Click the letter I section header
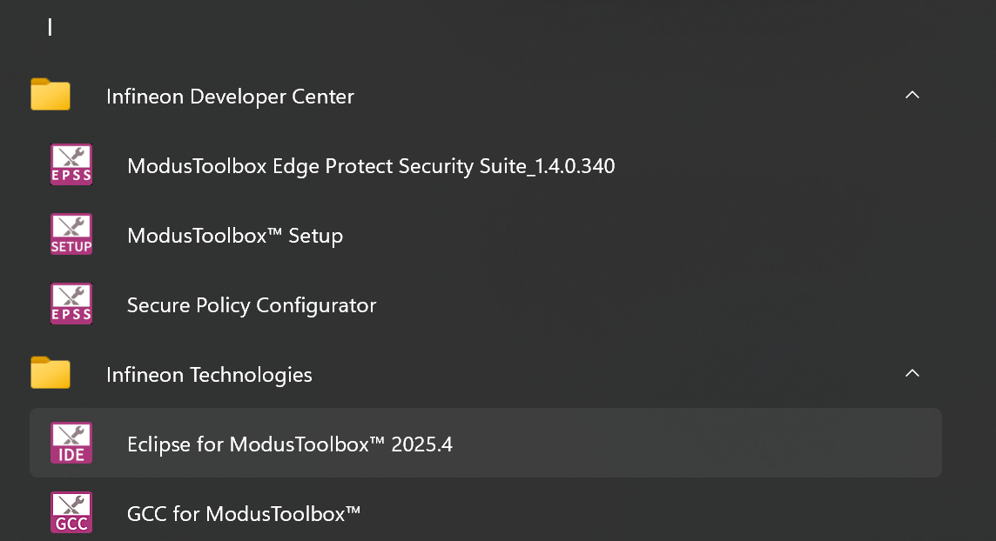Image resolution: width=996 pixels, height=541 pixels. pyautogui.click(x=50, y=27)
